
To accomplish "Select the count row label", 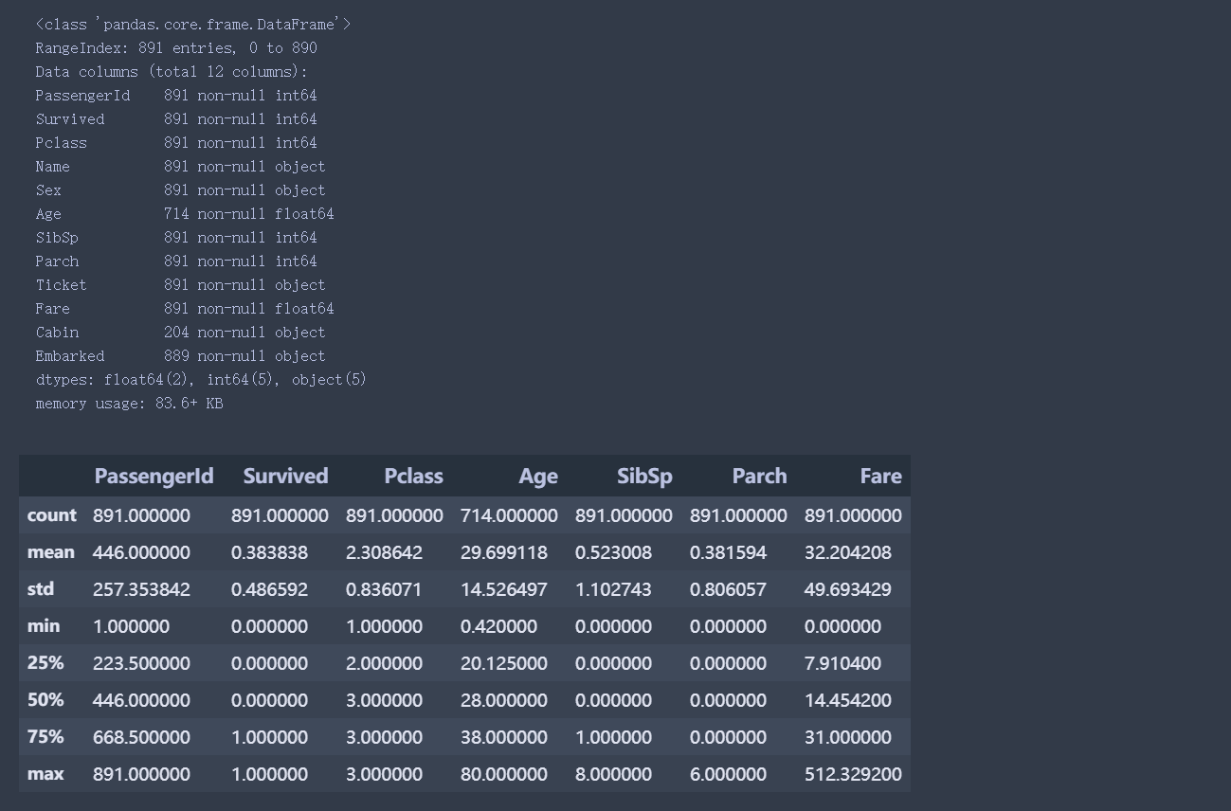I will click(51, 514).
